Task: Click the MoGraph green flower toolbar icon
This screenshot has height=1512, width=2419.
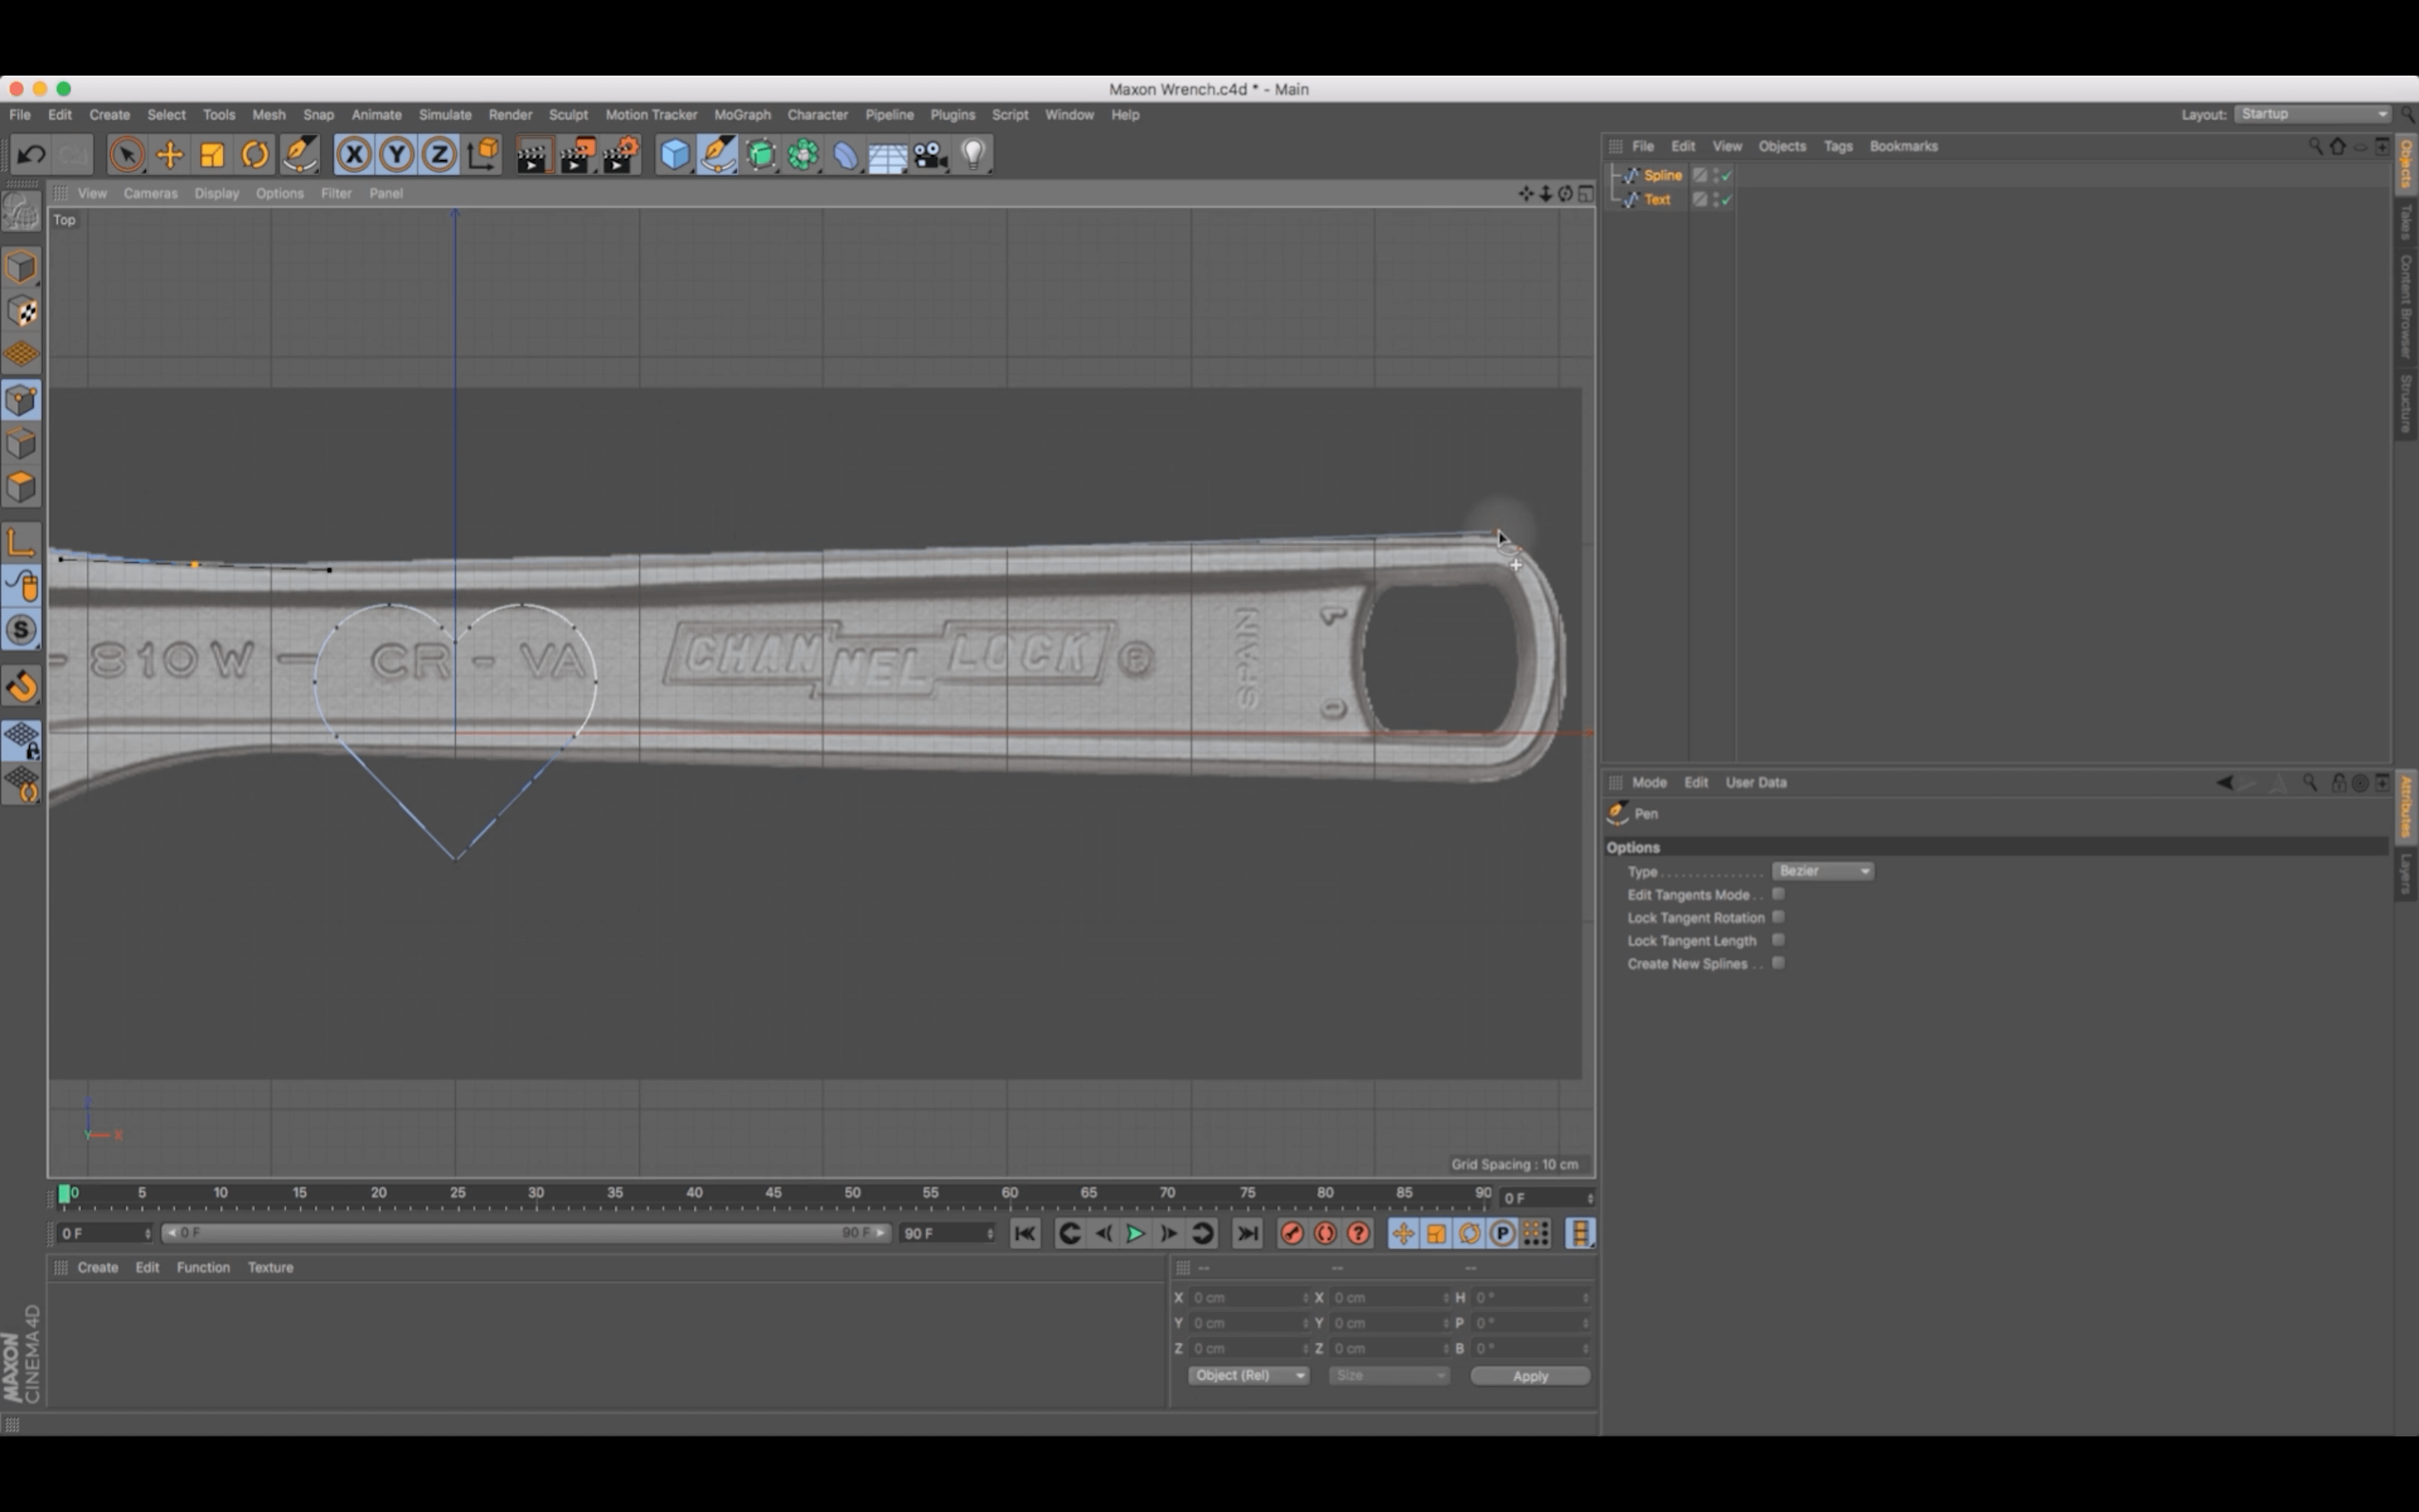Action: click(x=804, y=154)
